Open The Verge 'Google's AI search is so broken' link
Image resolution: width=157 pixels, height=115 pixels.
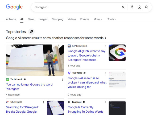[x=87, y=82]
